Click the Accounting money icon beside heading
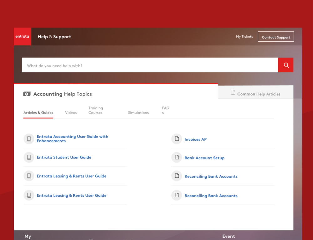Screen dimensions: 313x240 click(x=27, y=94)
